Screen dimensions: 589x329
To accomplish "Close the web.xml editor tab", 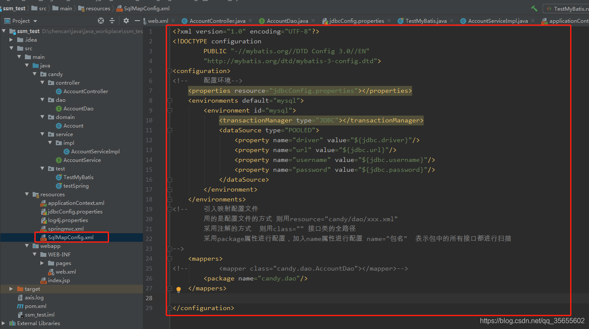I will 173,20.
